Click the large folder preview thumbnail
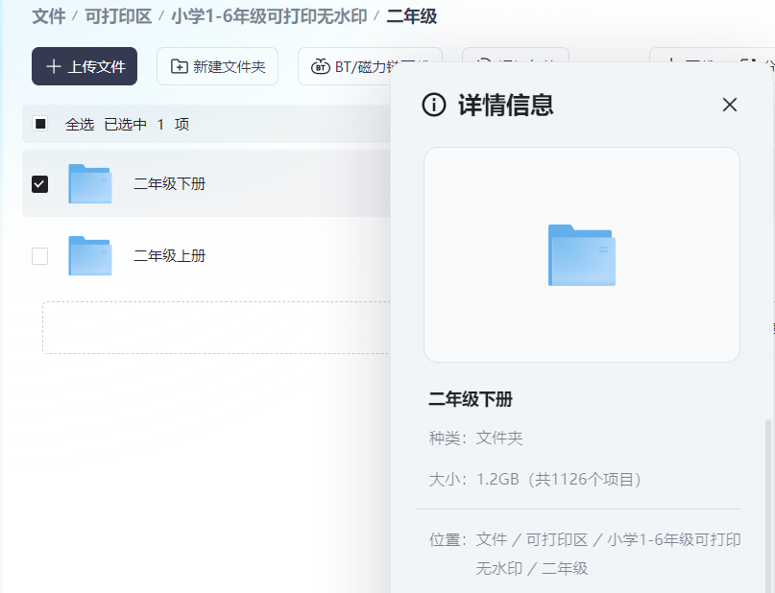The height and width of the screenshot is (593, 775). [x=581, y=255]
